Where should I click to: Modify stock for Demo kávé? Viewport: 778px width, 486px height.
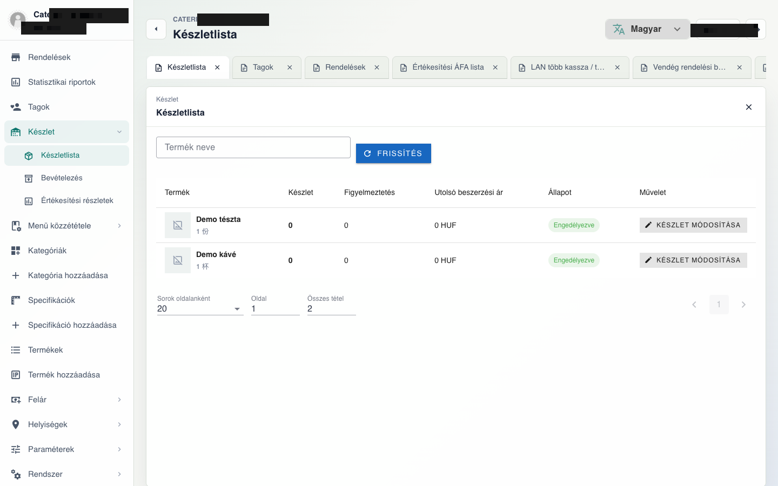click(693, 260)
